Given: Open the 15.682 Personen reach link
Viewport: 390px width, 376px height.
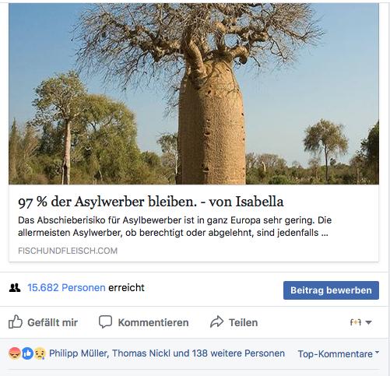Looking at the screenshot, I should point(66,287).
